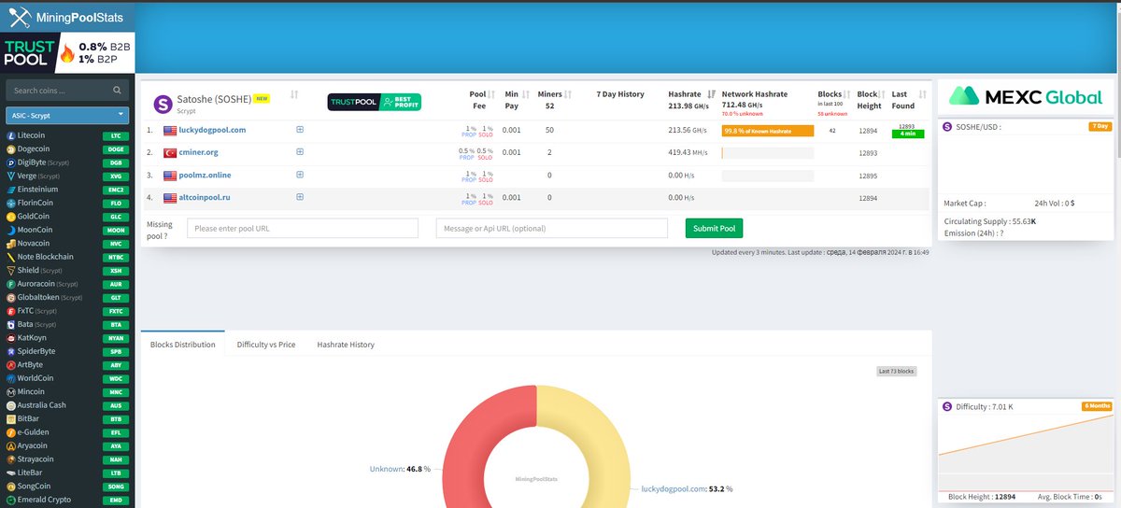Expand cminer.org row details
This screenshot has width=1121, height=508.
coord(300,152)
